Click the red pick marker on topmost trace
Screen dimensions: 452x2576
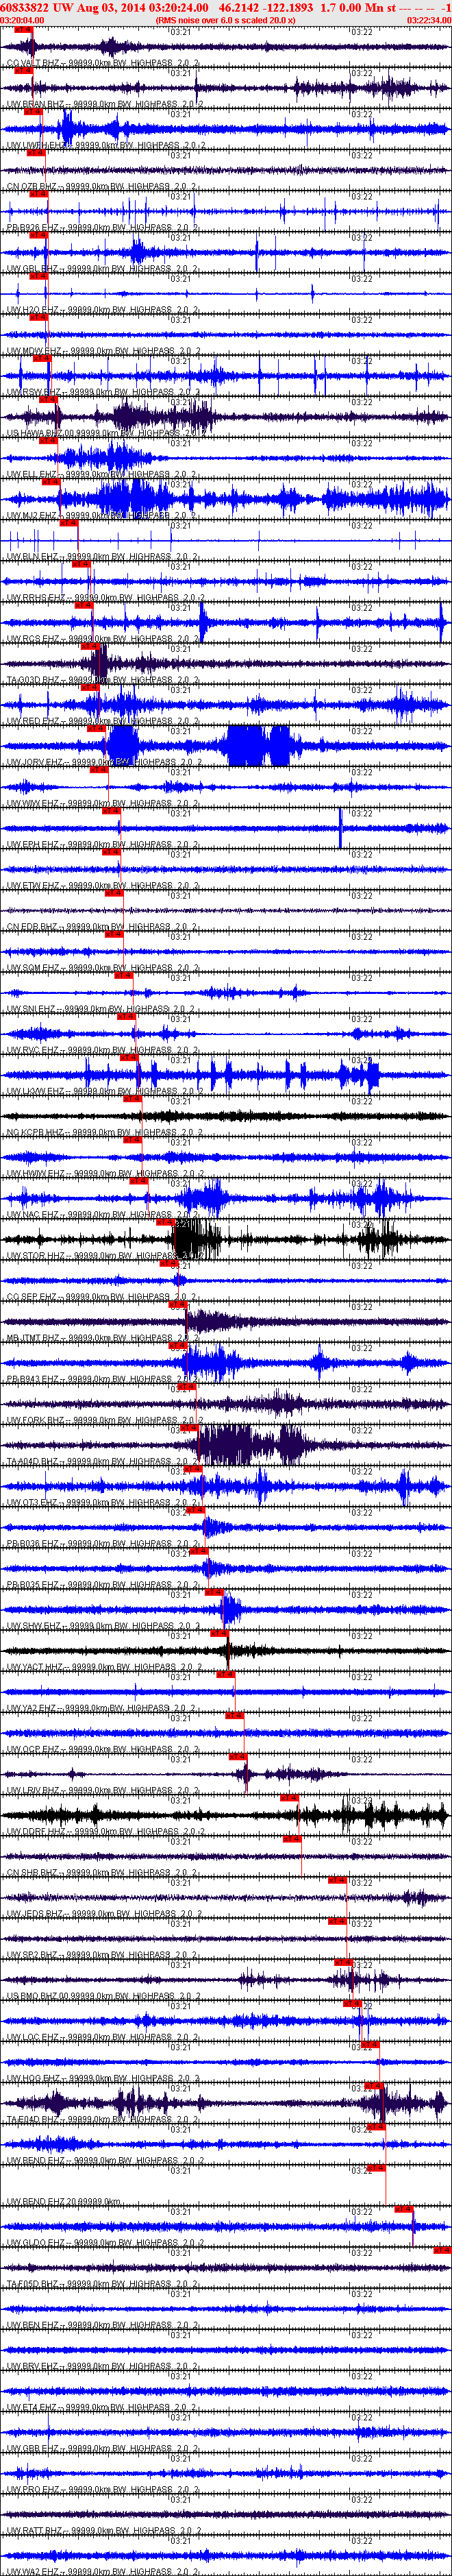point(23,30)
